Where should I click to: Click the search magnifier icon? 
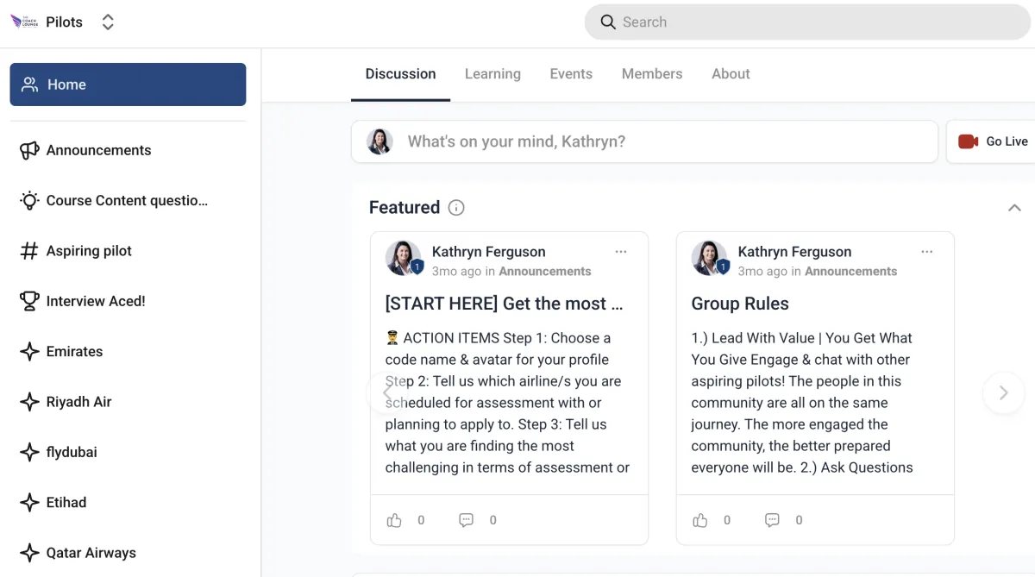point(608,22)
